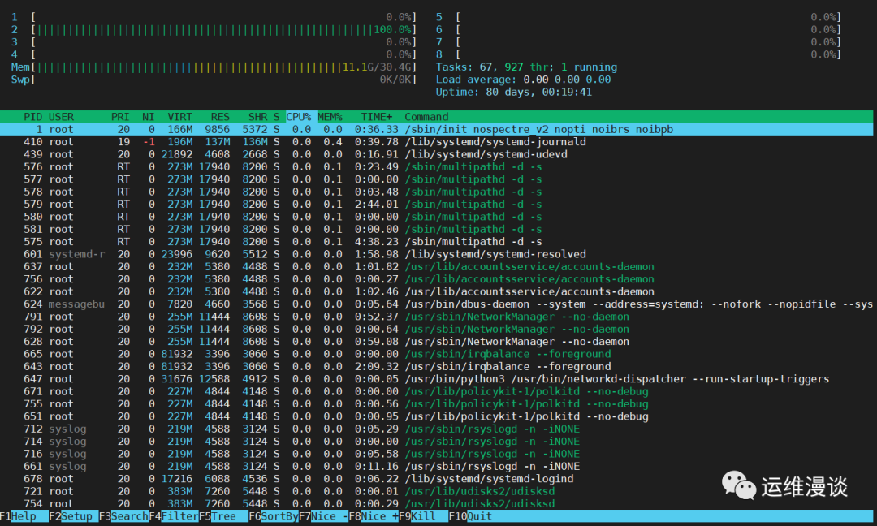Open the F6 SortBy menu
Image resolution: width=877 pixels, height=526 pixels.
(x=274, y=516)
